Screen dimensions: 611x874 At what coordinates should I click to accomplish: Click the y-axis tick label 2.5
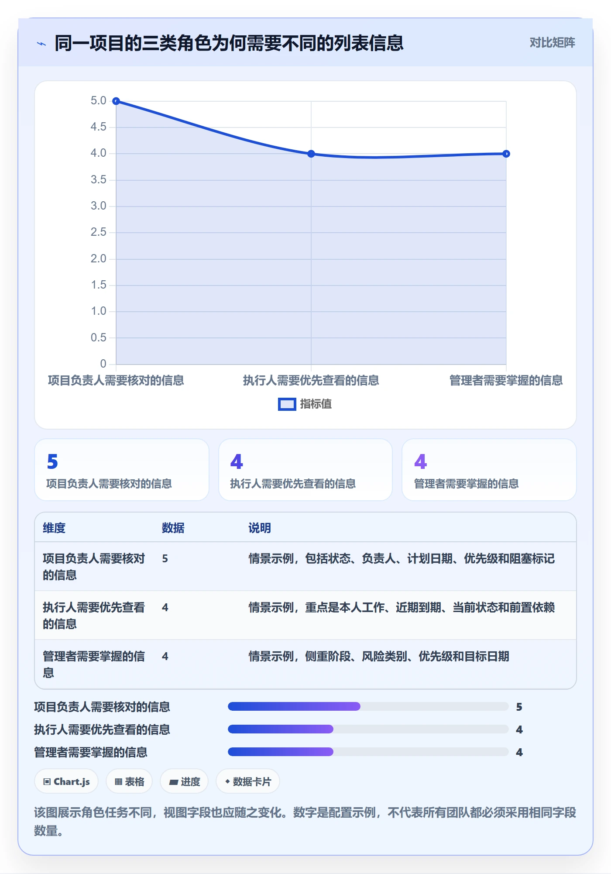click(99, 232)
